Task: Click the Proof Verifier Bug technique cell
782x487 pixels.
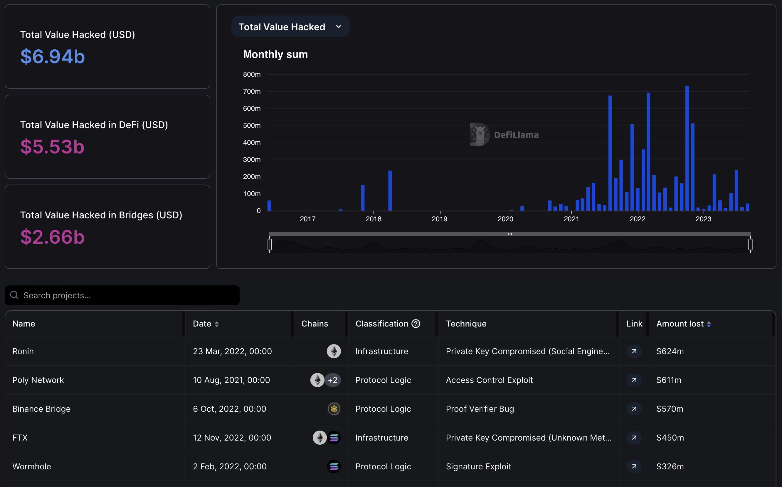Action: click(480, 409)
